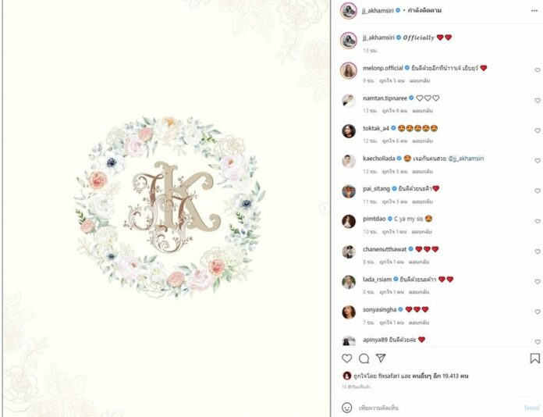
Task: Reply to pai_sitang's comment
Action: coord(422,201)
